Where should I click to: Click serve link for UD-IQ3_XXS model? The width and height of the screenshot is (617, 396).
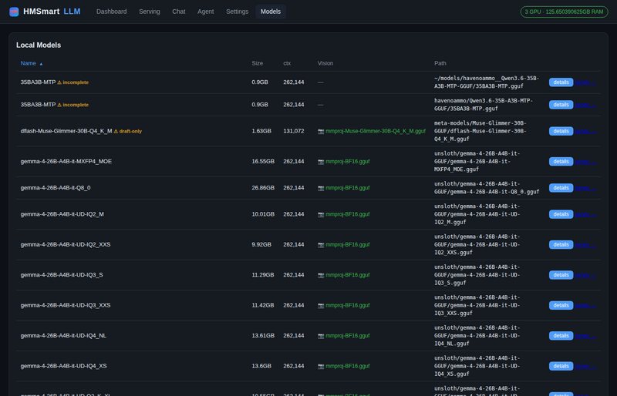[585, 305]
